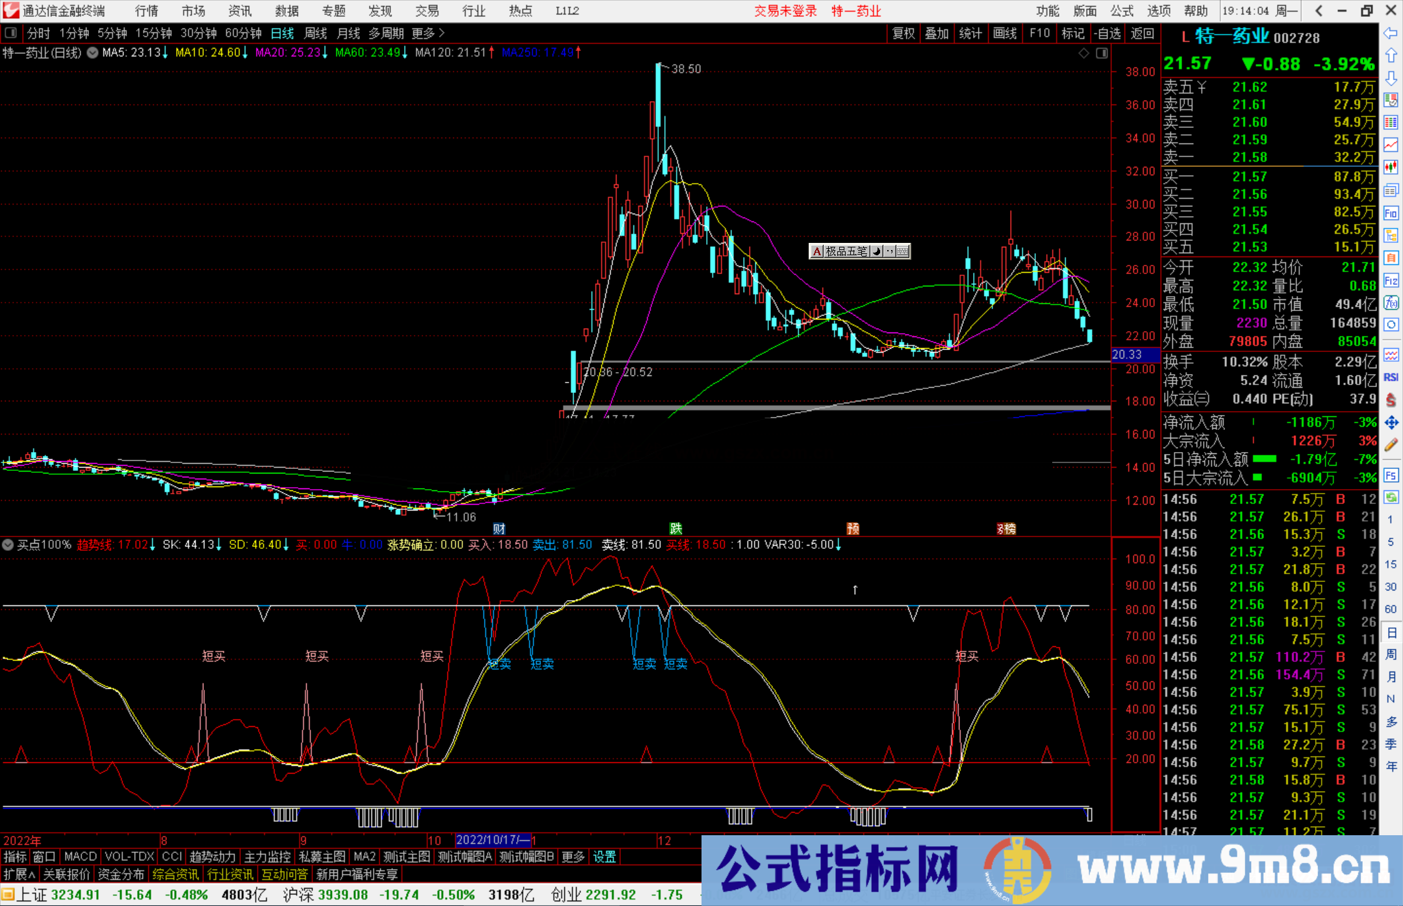This screenshot has width=1403, height=906.
Task: Select the 15 minute period in sidebar
Action: 1391,564
